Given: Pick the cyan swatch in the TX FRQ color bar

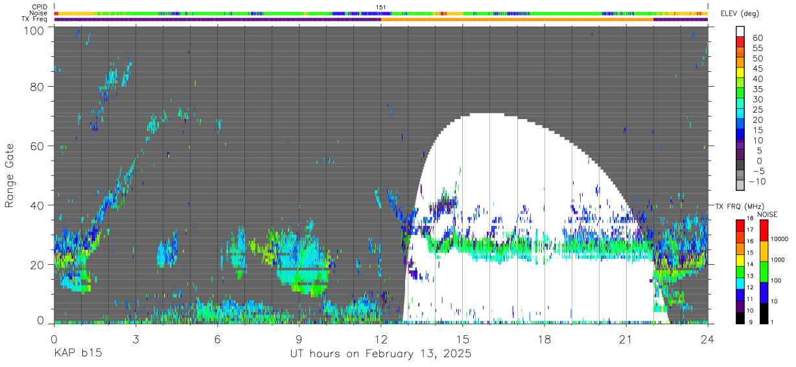Looking at the screenshot, I should coord(740,282).
